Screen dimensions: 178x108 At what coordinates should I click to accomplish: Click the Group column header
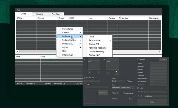click(63, 18)
